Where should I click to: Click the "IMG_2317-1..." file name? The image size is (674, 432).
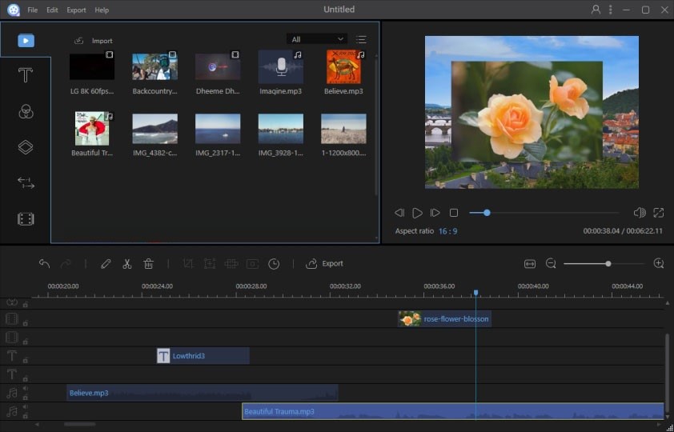pos(218,153)
